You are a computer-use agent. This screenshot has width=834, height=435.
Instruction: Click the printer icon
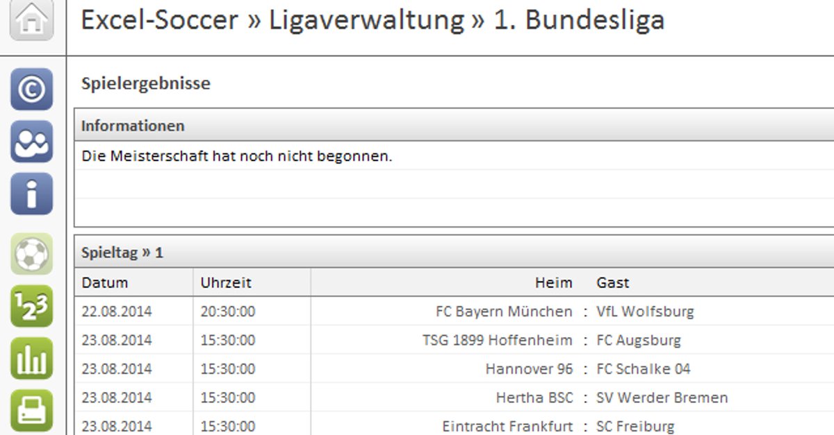[31, 411]
